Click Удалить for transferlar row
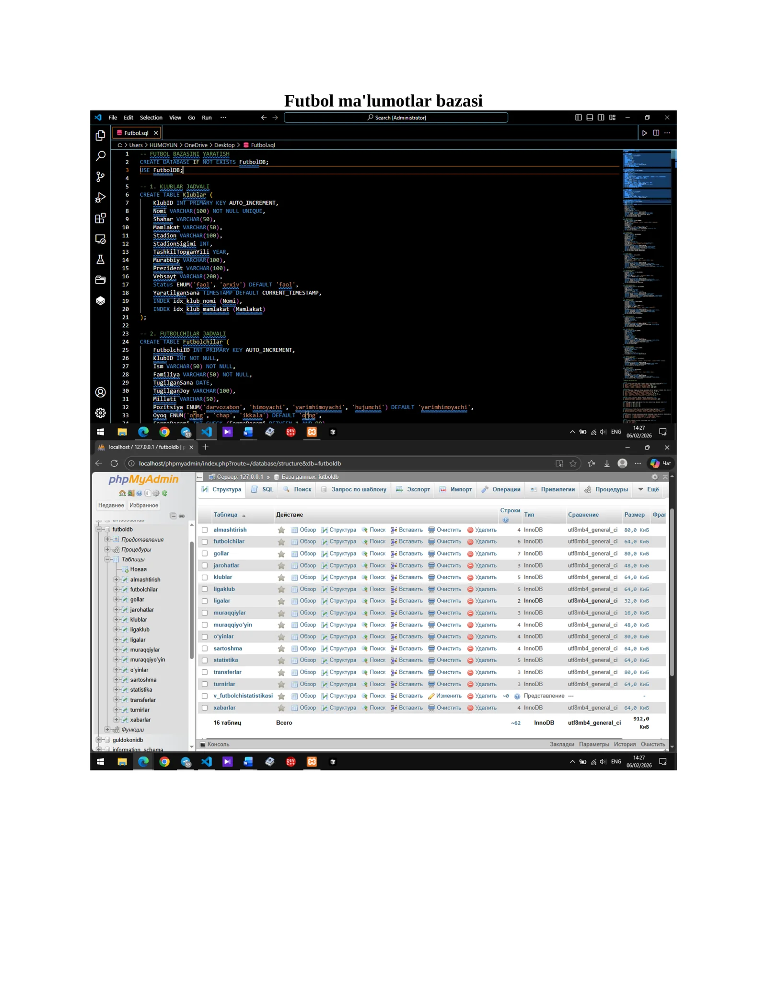 point(482,673)
